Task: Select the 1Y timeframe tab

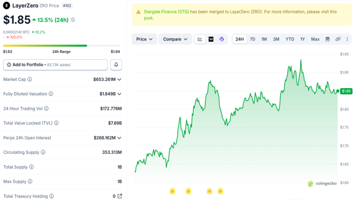Action: tap(302, 39)
